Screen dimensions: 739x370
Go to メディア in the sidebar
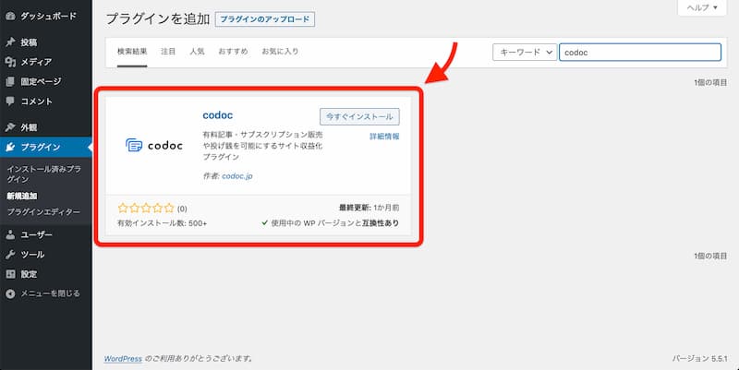[45, 62]
